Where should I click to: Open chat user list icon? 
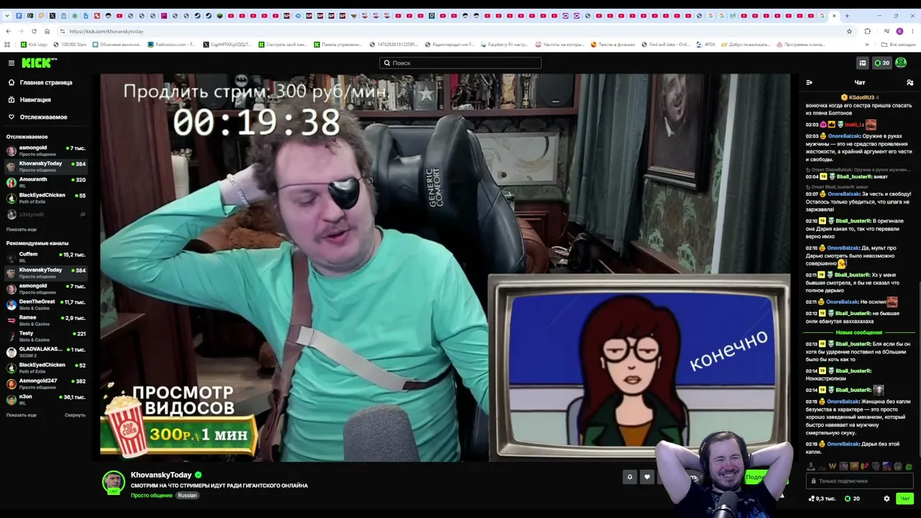point(909,83)
